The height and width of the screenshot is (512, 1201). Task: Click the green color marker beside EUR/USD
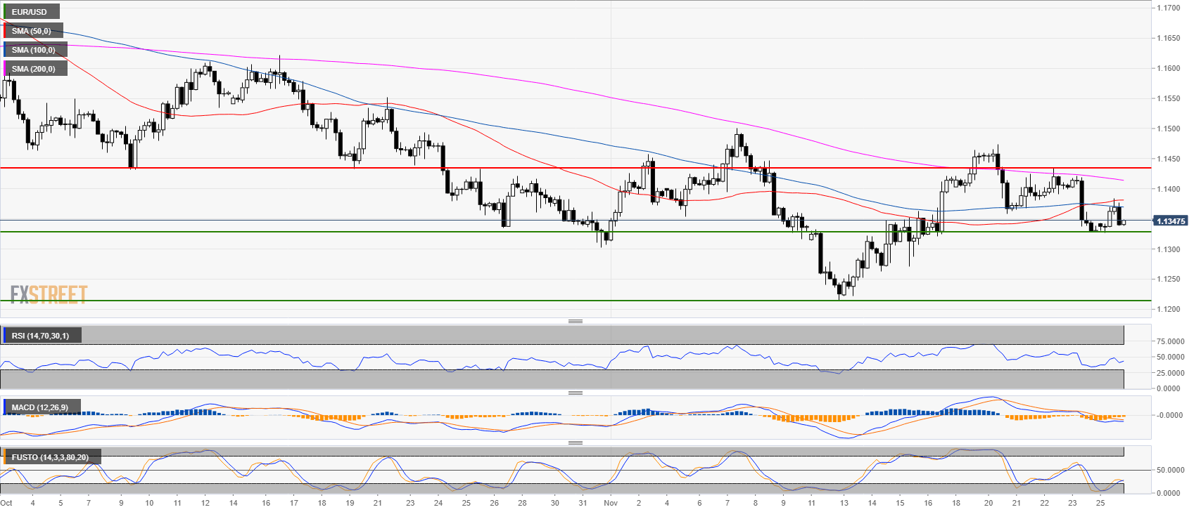pyautogui.click(x=5, y=12)
